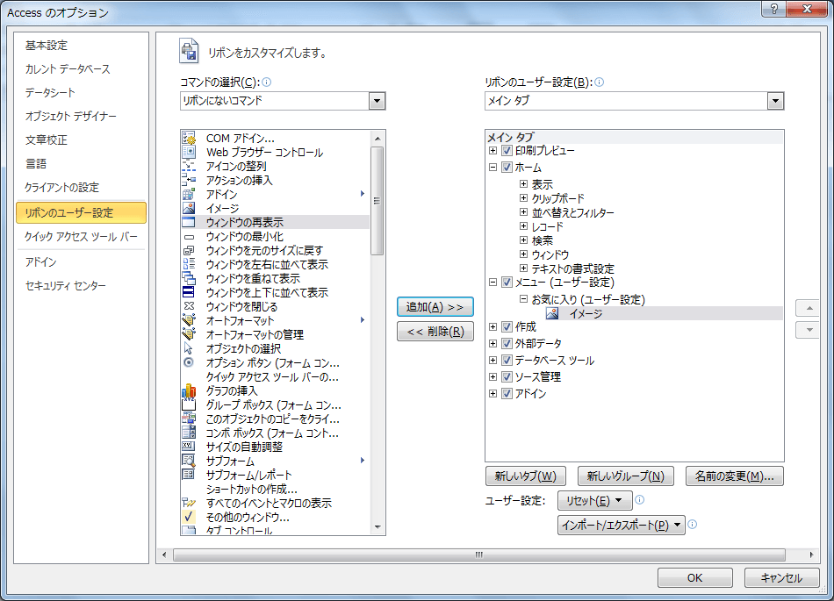834x601 pixels.
Task: Open the カレント データベース category
Action: [68, 69]
